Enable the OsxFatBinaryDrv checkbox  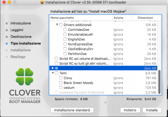[65, 49]
